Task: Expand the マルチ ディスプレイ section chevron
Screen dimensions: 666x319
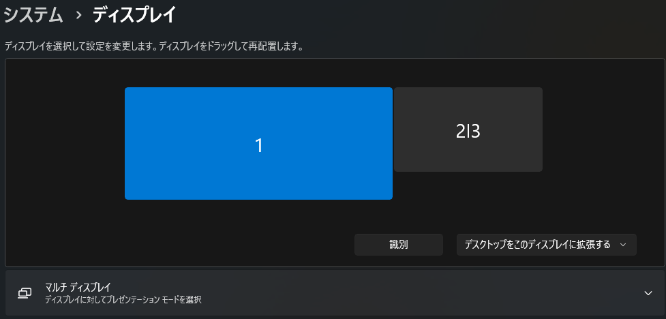Action: pos(648,293)
